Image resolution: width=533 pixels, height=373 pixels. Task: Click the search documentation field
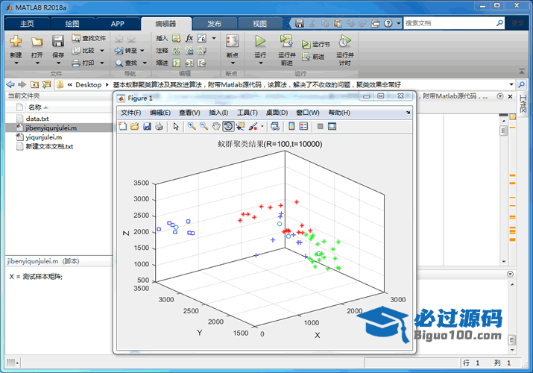coord(450,23)
